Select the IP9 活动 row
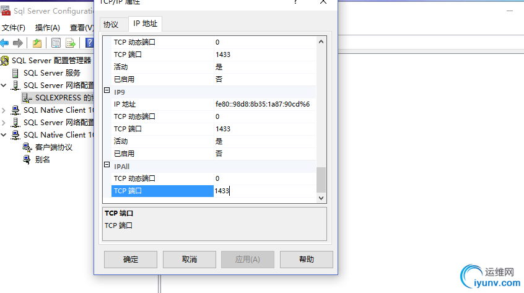The image size is (524, 293). (214, 141)
